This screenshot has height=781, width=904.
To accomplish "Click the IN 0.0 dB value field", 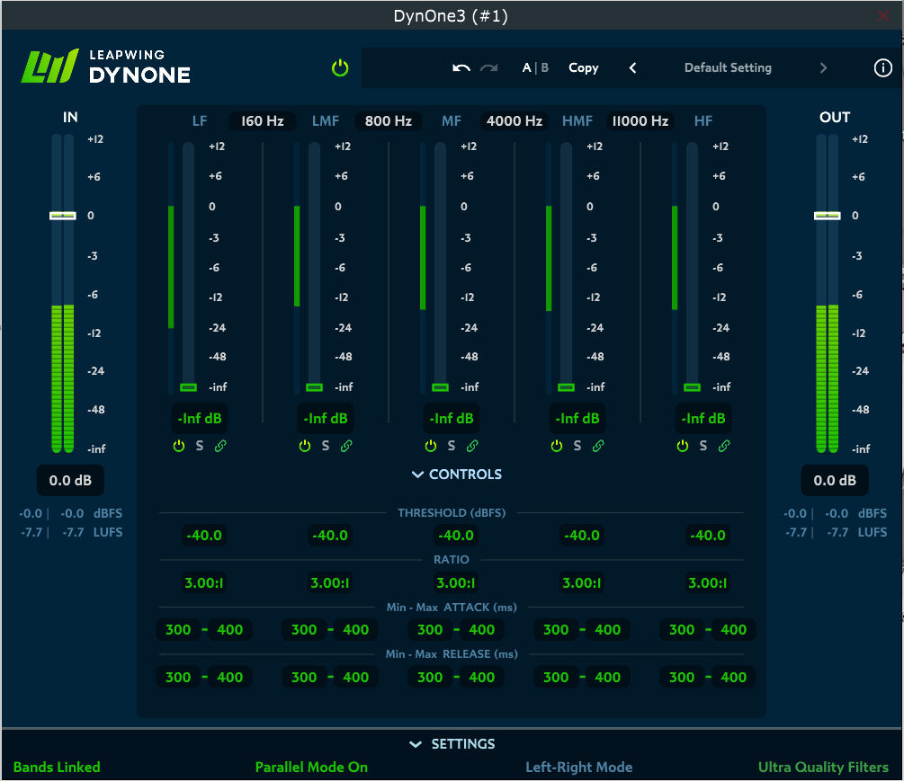I will click(x=70, y=480).
